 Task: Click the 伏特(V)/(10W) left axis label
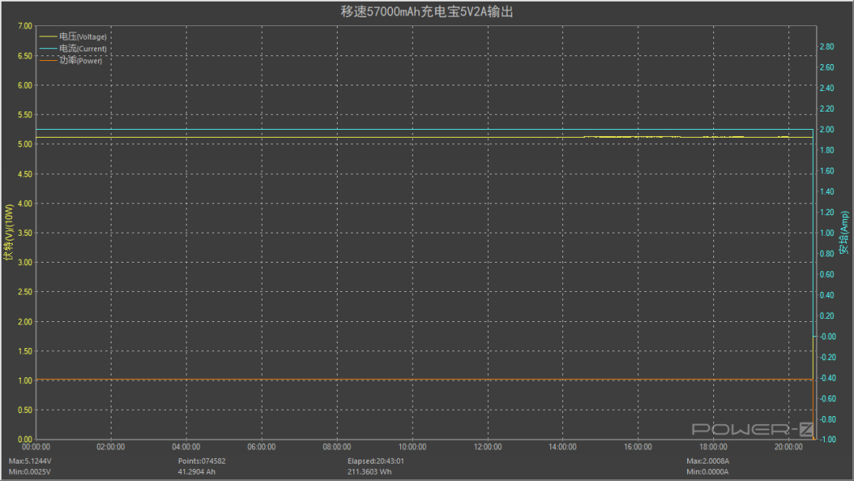(x=8, y=233)
